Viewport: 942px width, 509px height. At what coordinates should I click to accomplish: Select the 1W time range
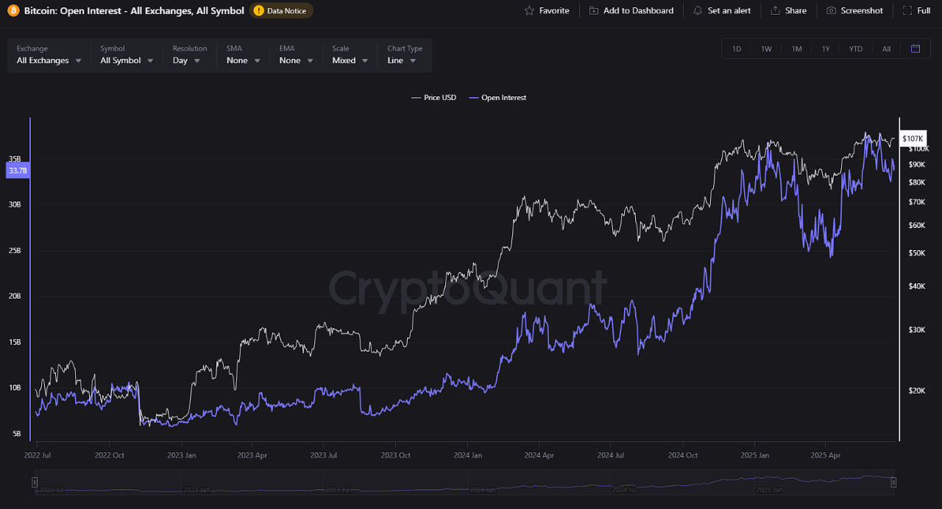coord(766,49)
